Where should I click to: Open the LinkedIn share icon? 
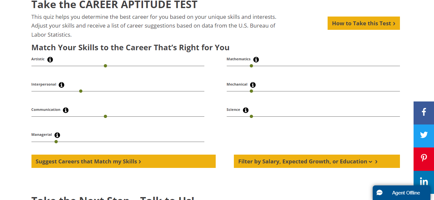424,182
